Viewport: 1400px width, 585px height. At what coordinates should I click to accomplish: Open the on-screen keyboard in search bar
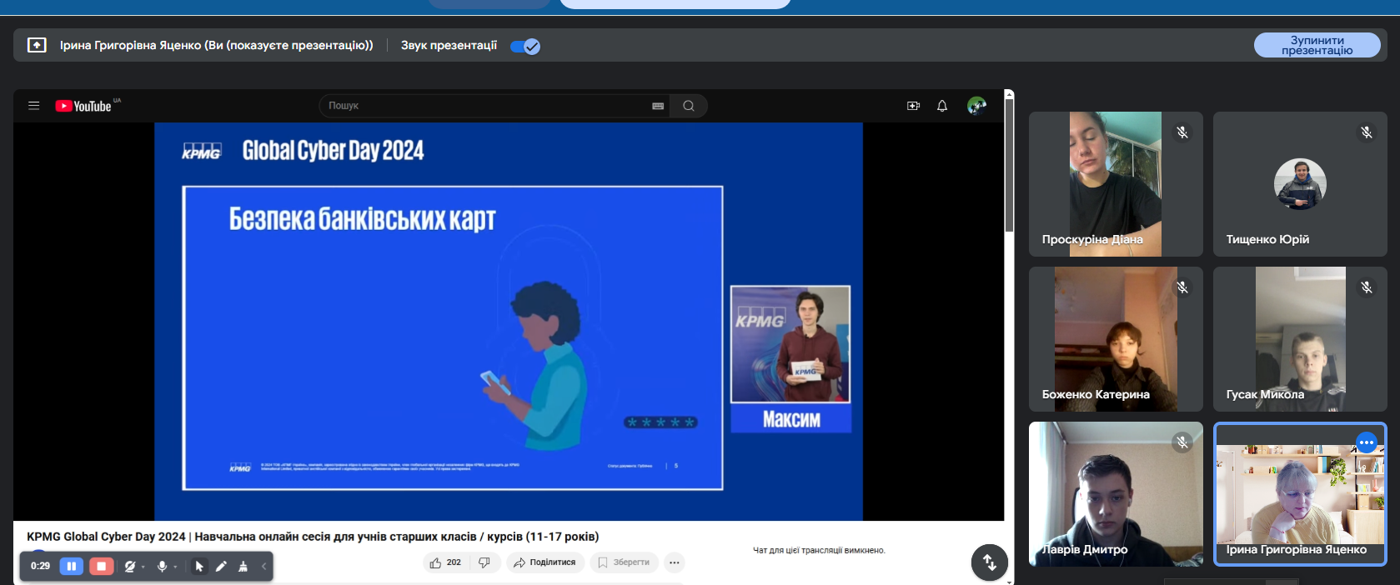click(658, 106)
